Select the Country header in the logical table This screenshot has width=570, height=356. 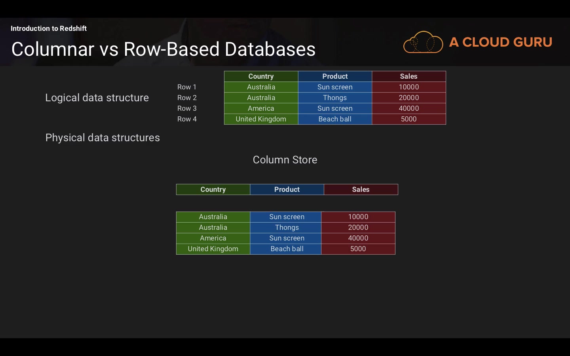(x=261, y=76)
